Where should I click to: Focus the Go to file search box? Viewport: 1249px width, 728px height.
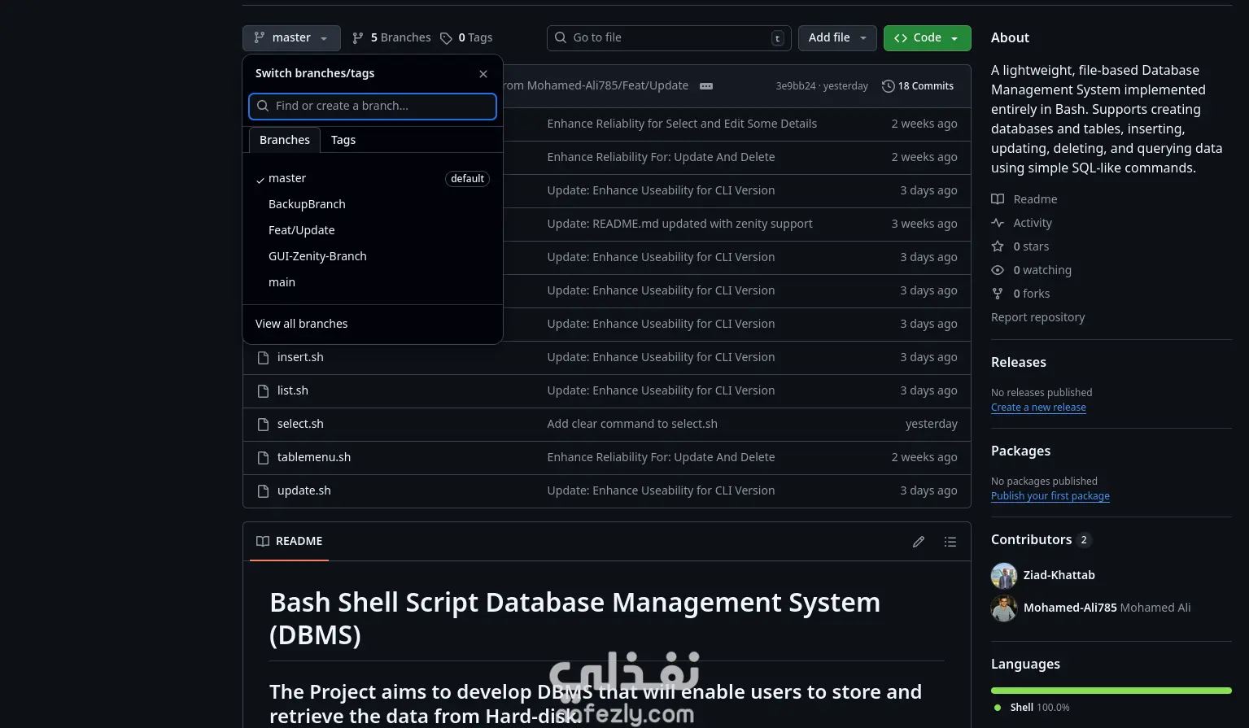coord(669,38)
